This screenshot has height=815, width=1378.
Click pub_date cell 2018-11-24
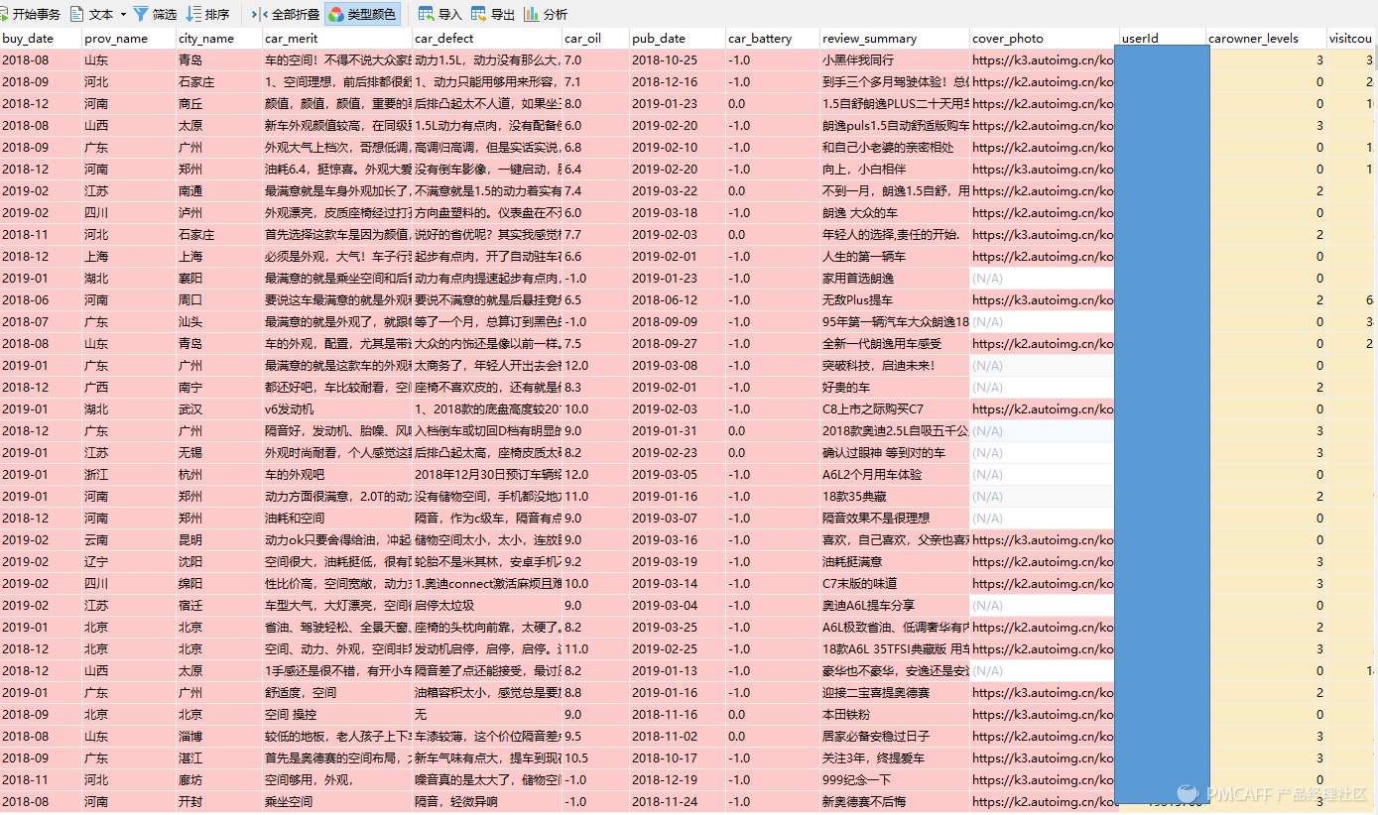click(x=678, y=802)
